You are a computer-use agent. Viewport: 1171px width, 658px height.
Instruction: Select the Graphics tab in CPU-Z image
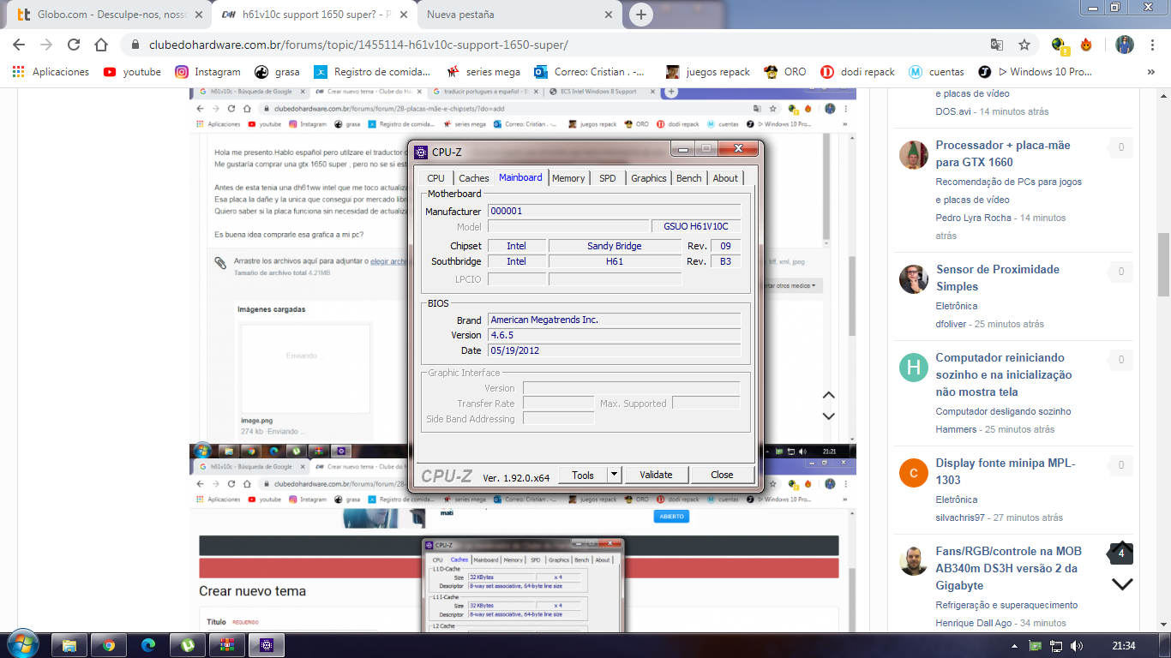point(649,178)
